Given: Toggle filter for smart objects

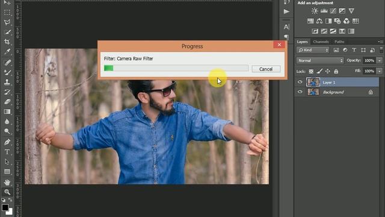Looking at the screenshot, I should [x=372, y=50].
